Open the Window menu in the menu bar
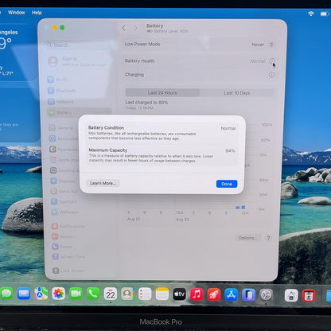This screenshot has height=331, width=331. [x=17, y=13]
